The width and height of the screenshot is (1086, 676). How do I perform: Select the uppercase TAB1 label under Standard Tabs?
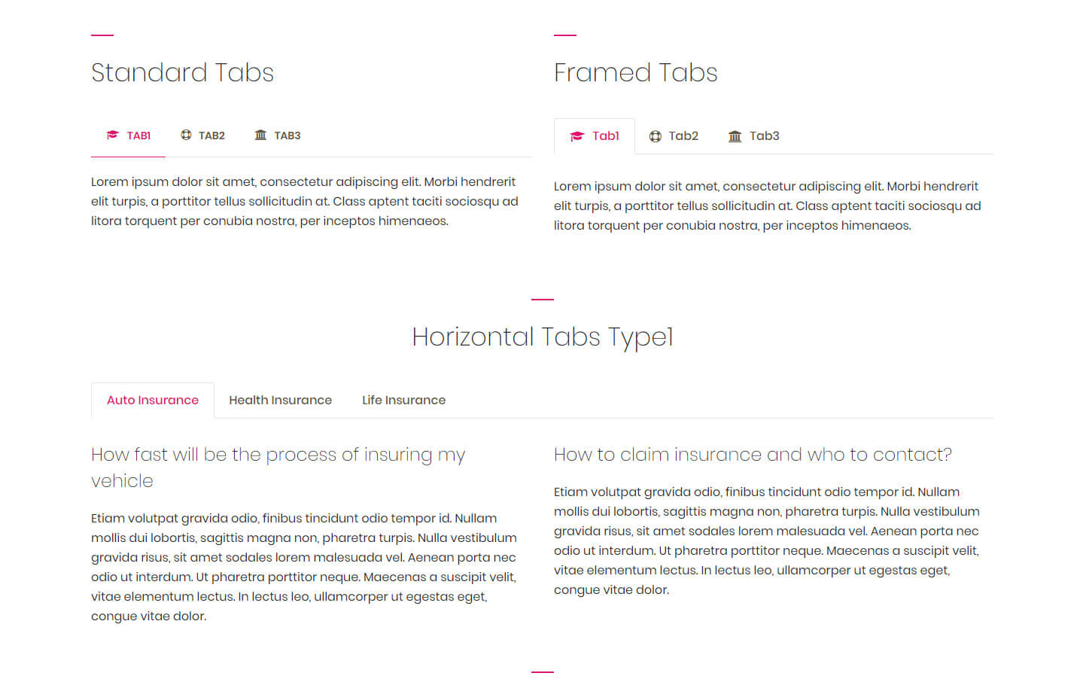pos(138,136)
